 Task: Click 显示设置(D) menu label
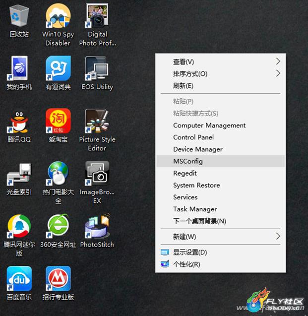(190, 253)
